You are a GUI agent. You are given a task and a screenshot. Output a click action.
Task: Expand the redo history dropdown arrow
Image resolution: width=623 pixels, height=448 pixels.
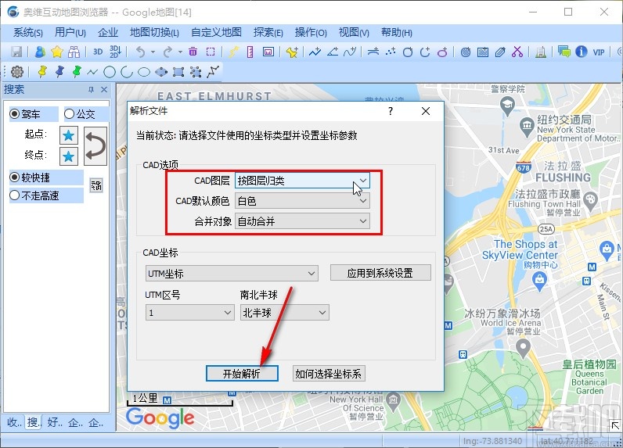tap(180, 52)
